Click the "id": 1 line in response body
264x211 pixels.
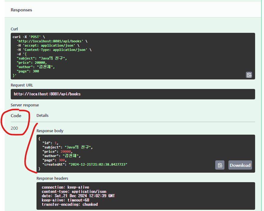click(x=50, y=143)
